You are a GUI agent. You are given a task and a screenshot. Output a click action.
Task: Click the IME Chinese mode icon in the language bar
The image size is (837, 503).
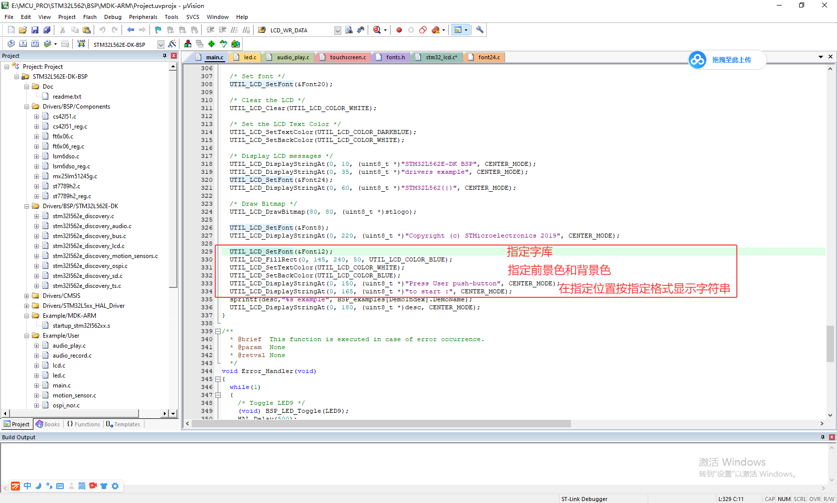click(x=27, y=486)
